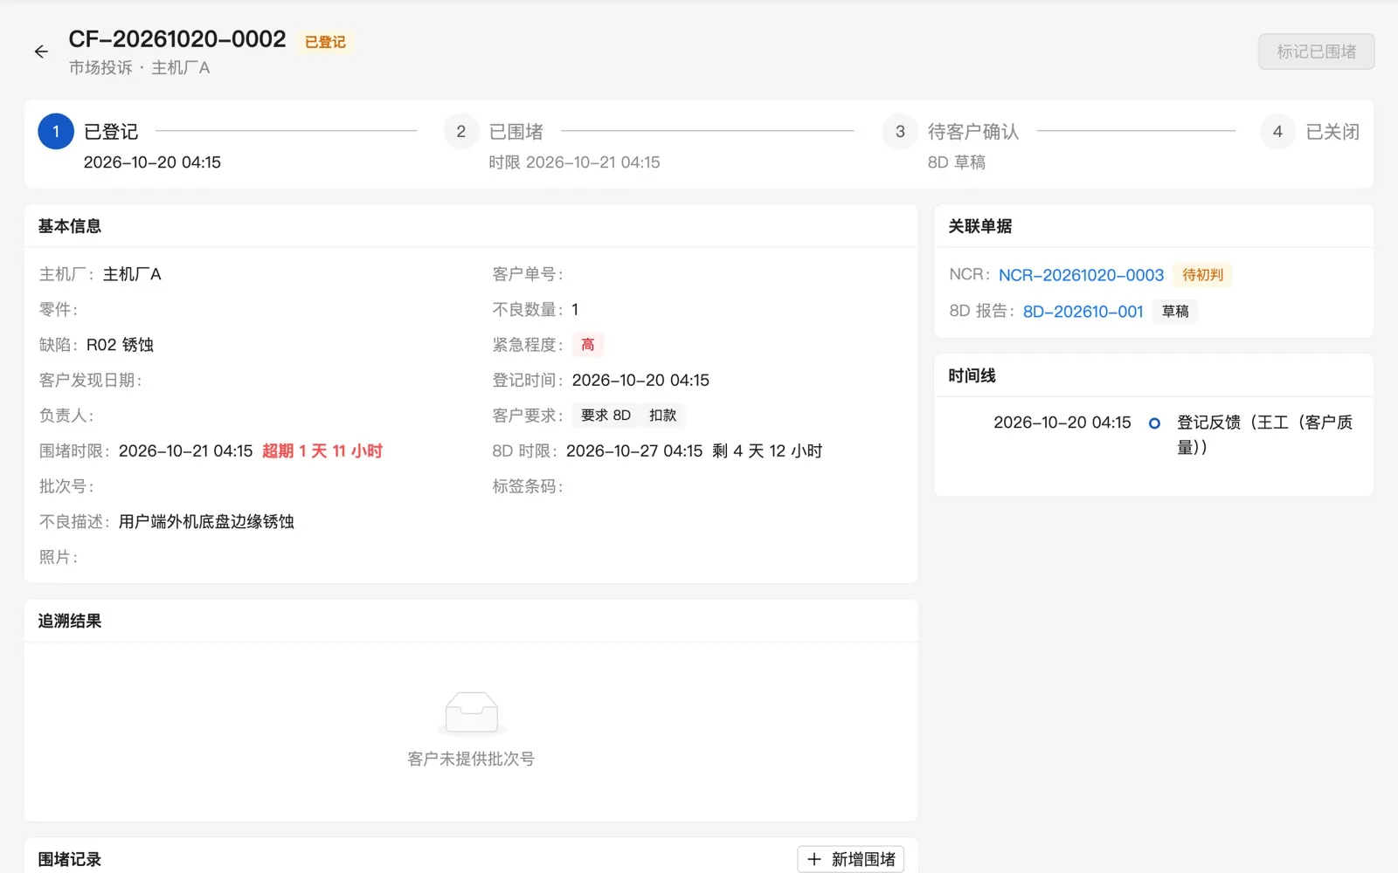Click the 8D 时限 value 2026-10-27 04:15
This screenshot has height=873, width=1398.
point(634,451)
